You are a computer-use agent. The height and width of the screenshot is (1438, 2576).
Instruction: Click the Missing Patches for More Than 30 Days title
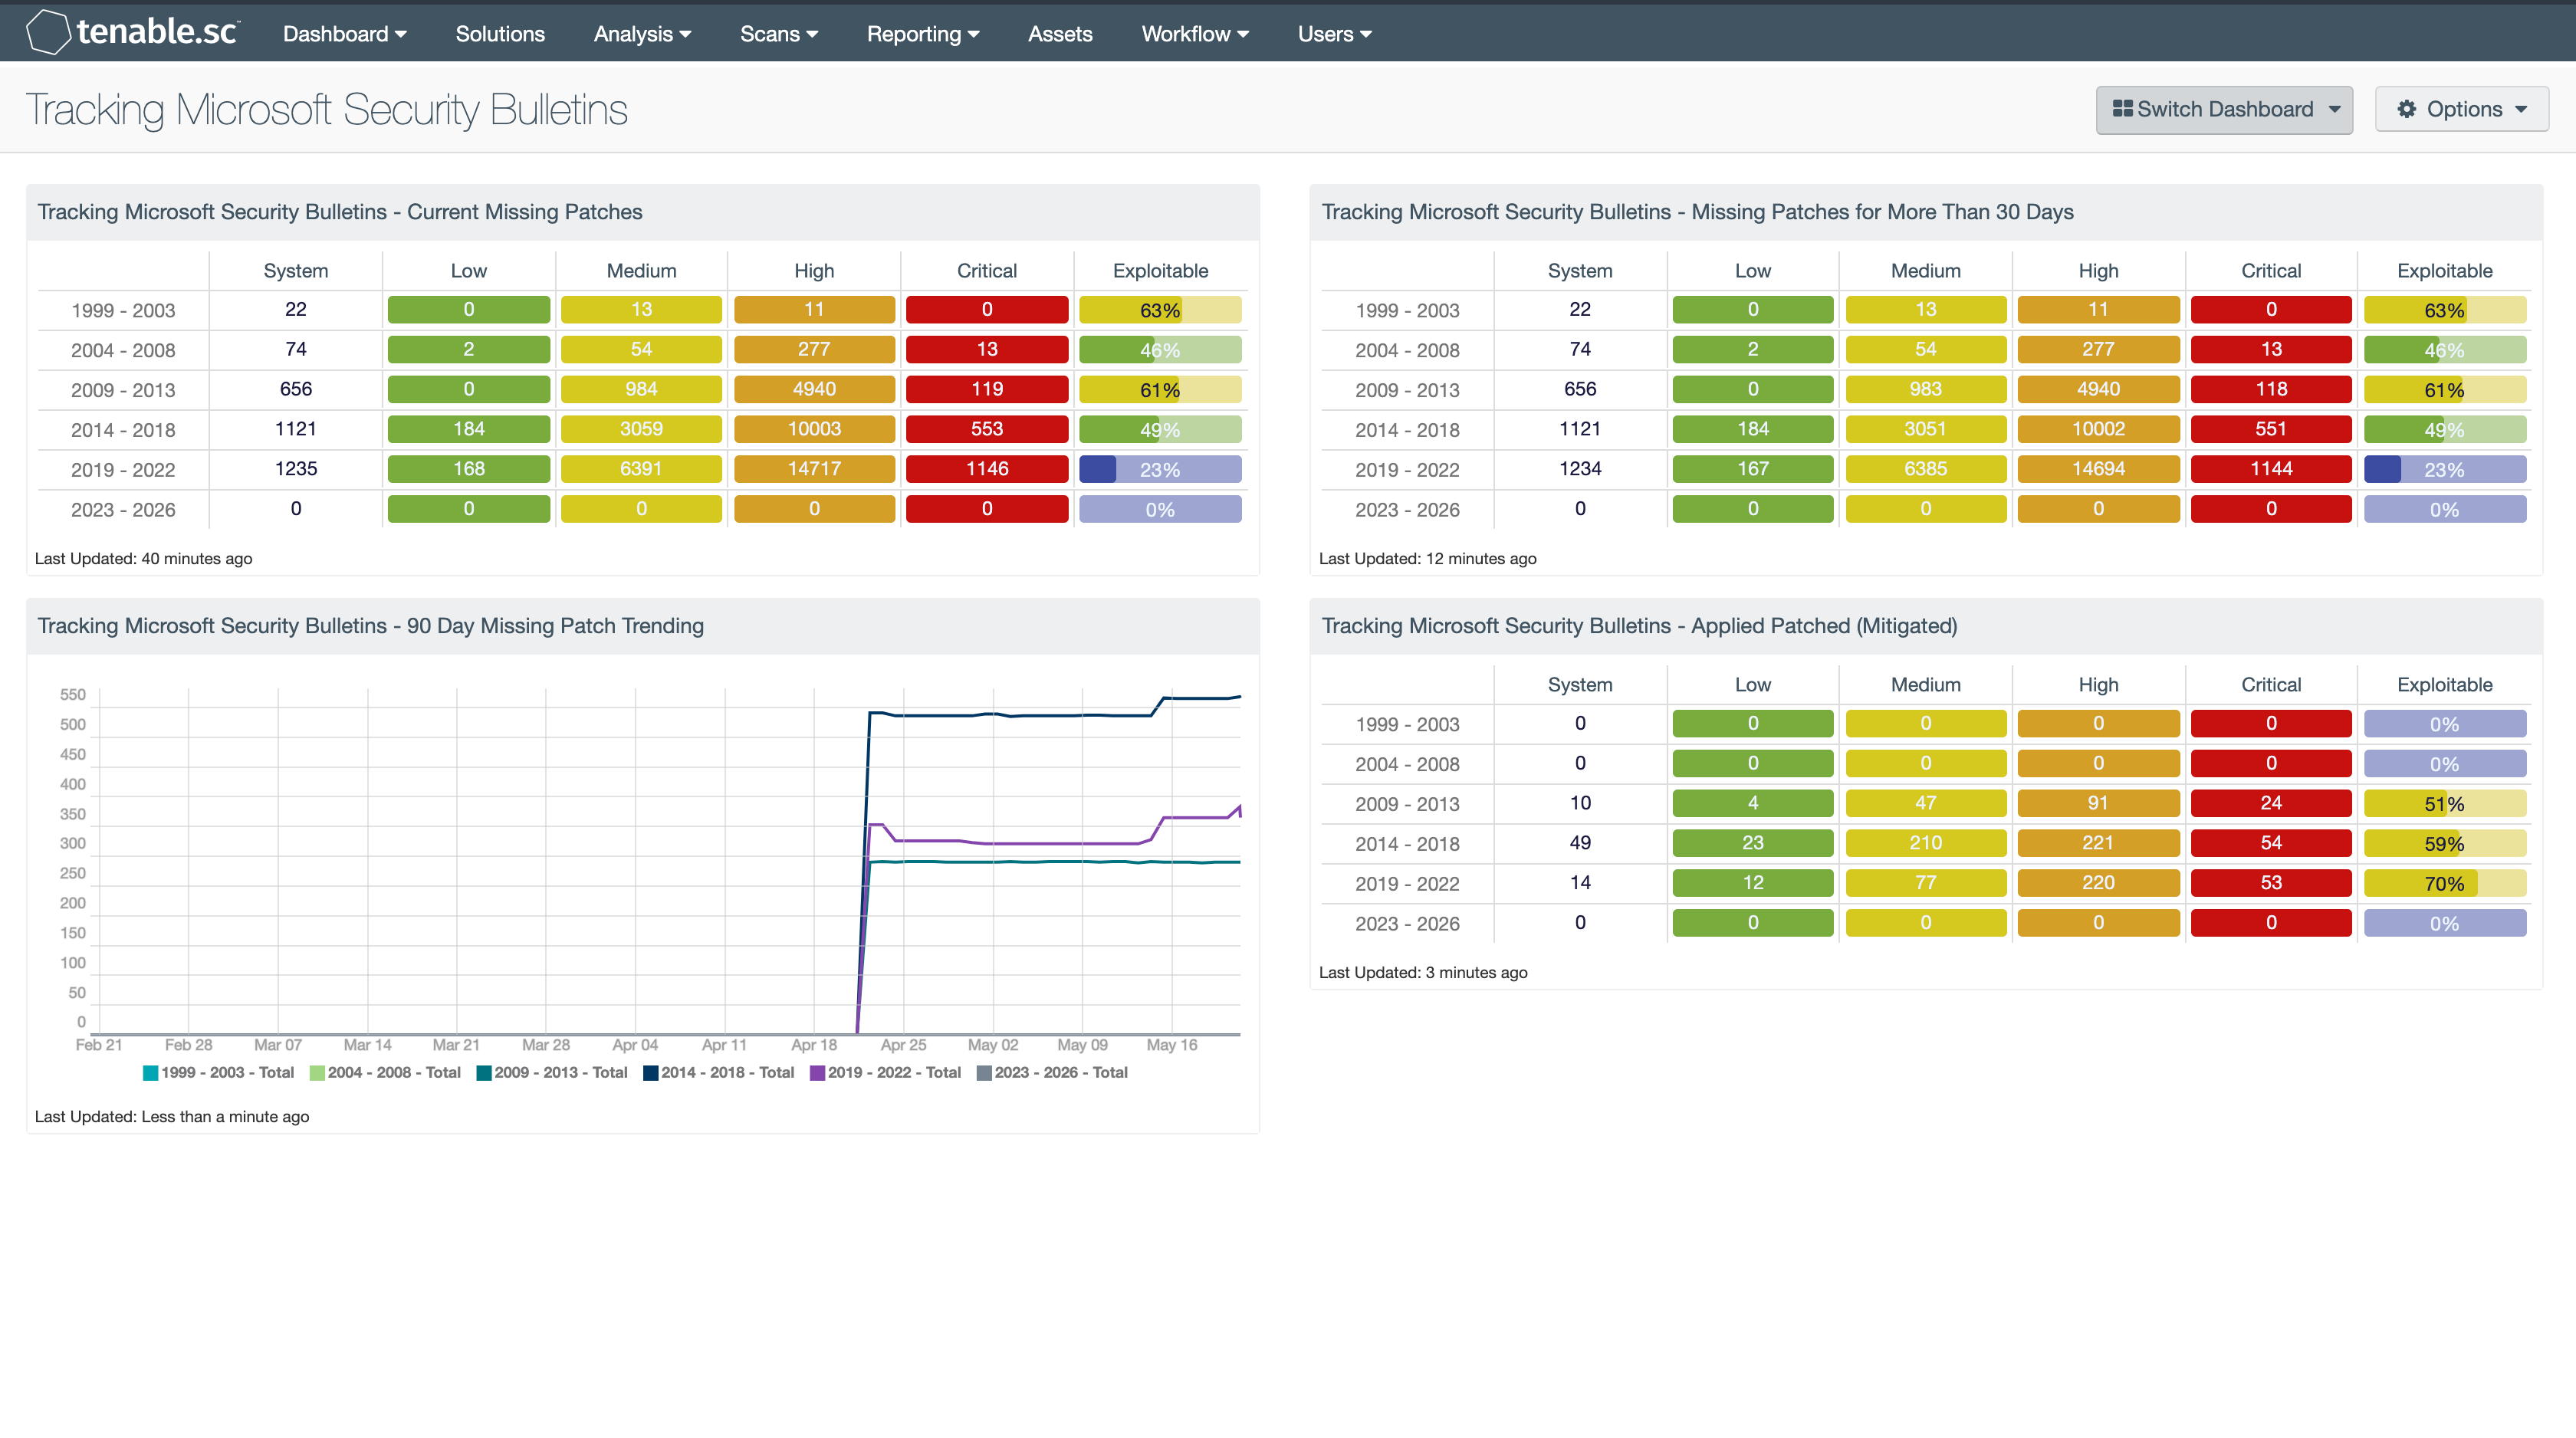pyautogui.click(x=1697, y=212)
